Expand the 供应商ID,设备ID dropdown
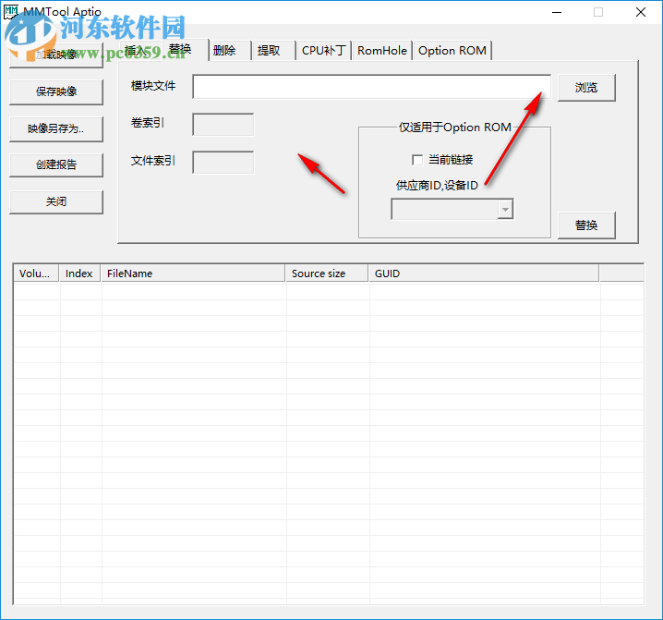 pyautogui.click(x=505, y=210)
